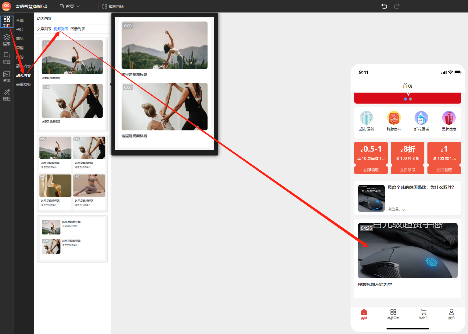Click the 视频标题不能为空 video title text
The width and height of the screenshot is (468, 334).
tap(375, 284)
